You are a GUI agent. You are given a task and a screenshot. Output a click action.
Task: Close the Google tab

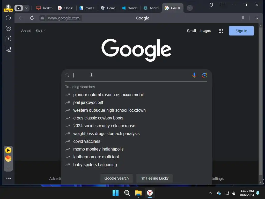coord(179,8)
